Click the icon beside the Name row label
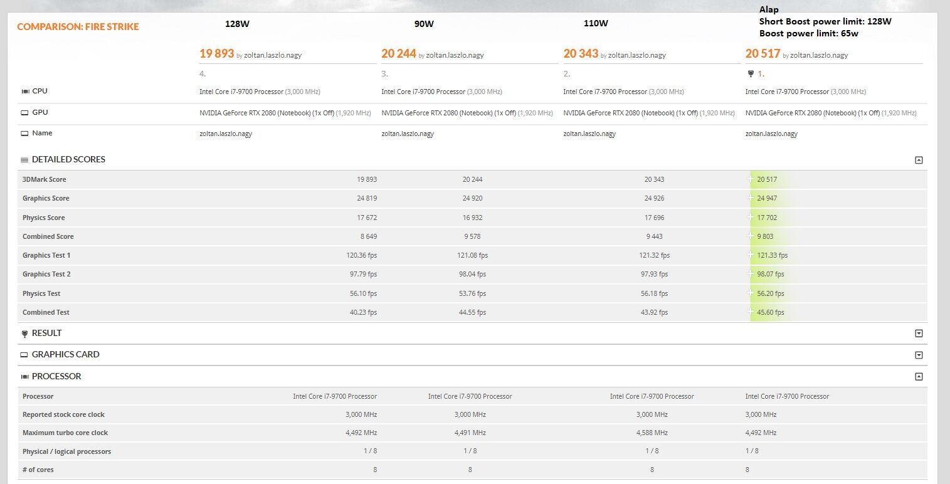 point(25,134)
